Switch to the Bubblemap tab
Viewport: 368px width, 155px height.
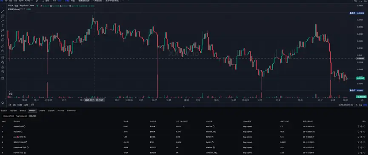point(71,111)
